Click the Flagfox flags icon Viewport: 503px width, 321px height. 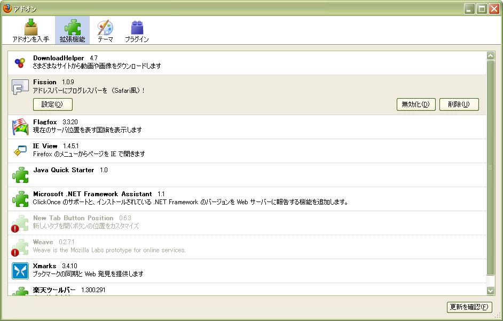click(20, 127)
